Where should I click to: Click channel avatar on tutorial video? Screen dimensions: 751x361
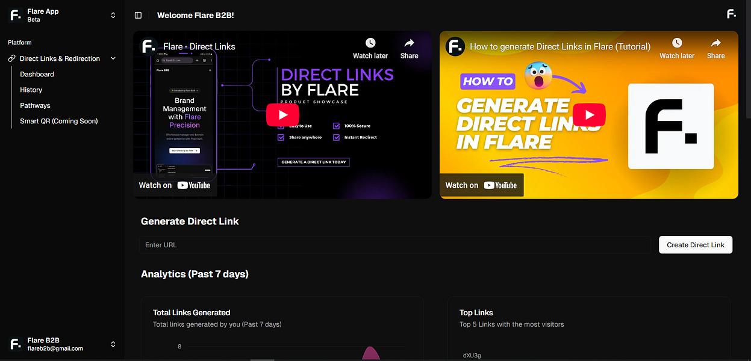pyautogui.click(x=456, y=46)
